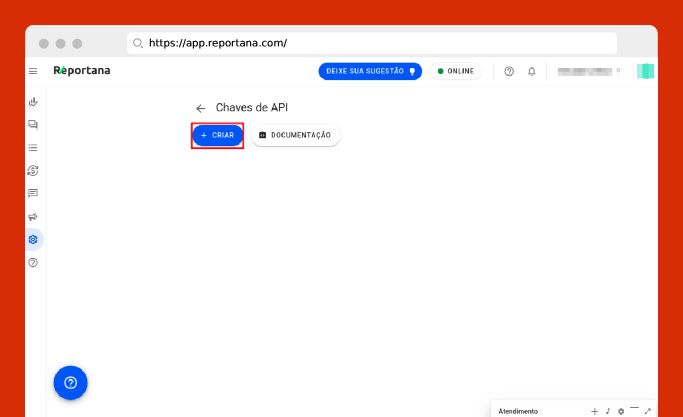
Task: Click the green user avatar in the header
Action: pyautogui.click(x=645, y=71)
